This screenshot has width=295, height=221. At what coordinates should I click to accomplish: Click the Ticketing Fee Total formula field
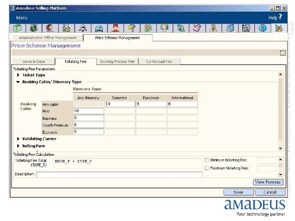point(128,163)
